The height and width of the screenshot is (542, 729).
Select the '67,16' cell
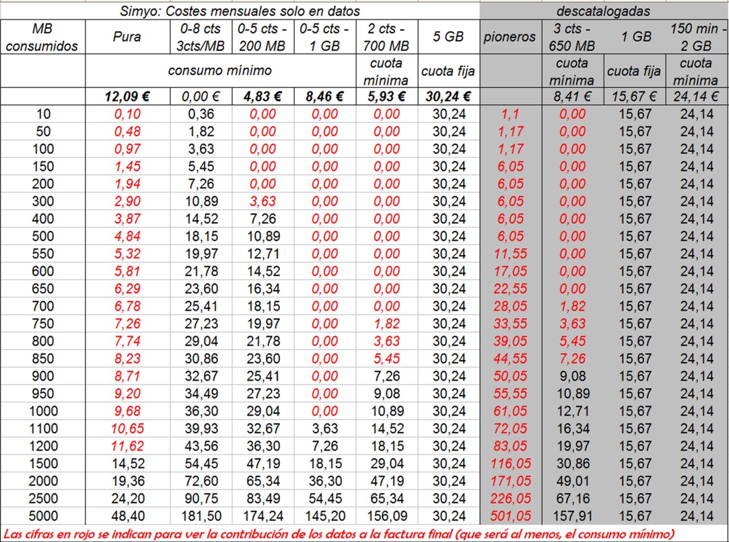click(573, 499)
